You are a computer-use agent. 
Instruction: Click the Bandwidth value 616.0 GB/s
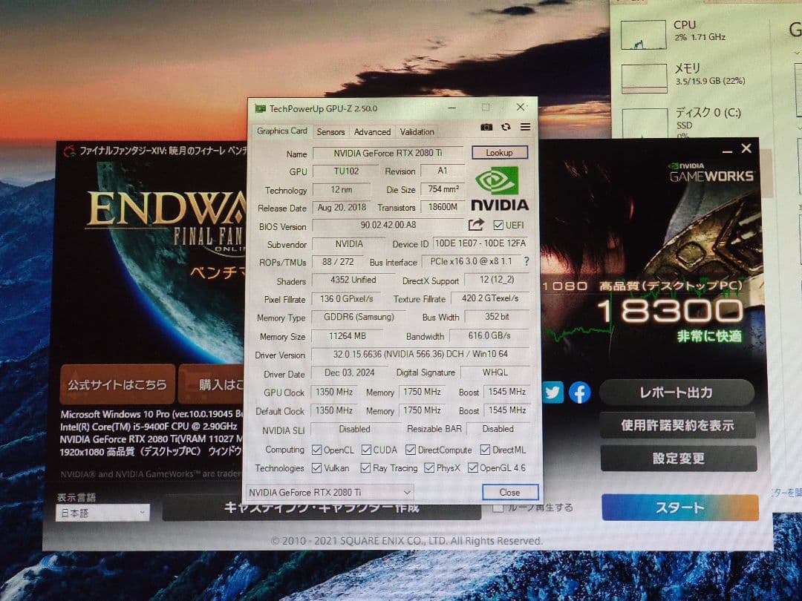(x=489, y=336)
